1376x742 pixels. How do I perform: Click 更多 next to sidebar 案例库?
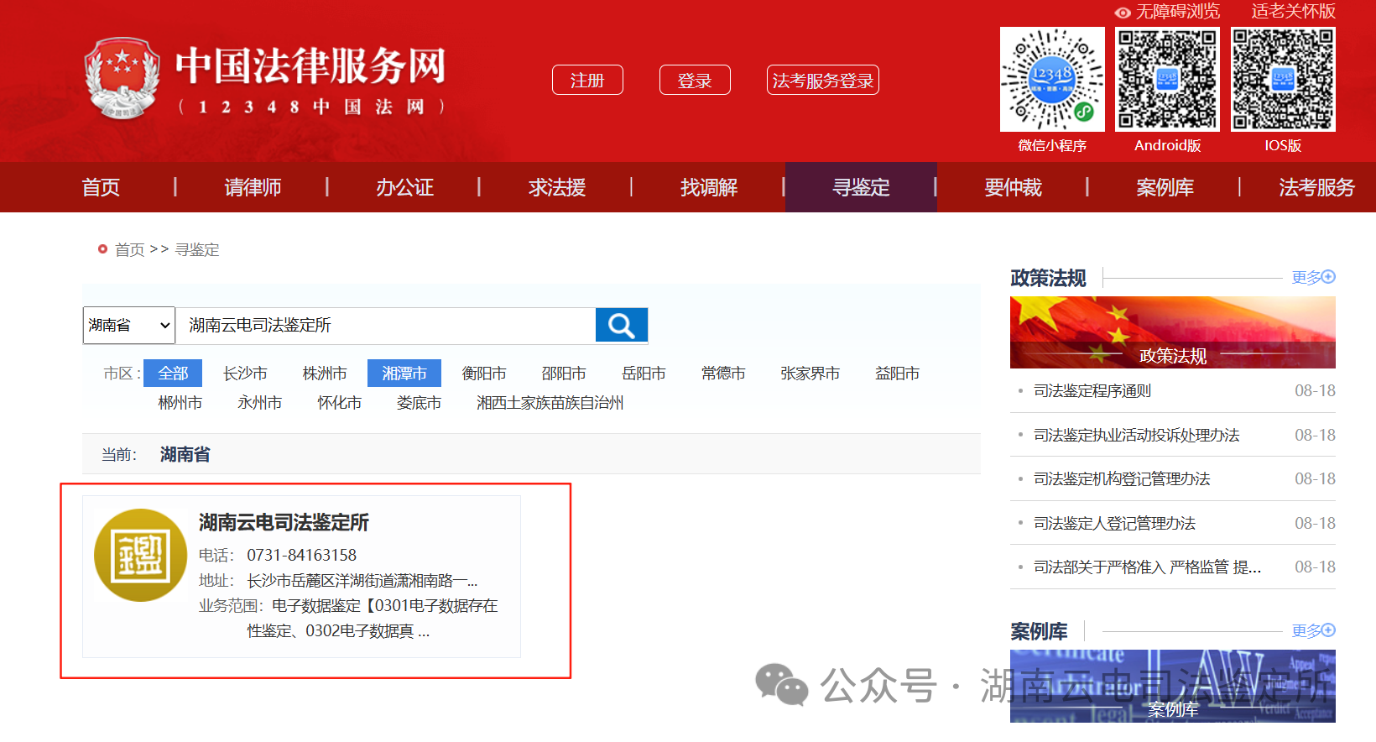[1313, 630]
